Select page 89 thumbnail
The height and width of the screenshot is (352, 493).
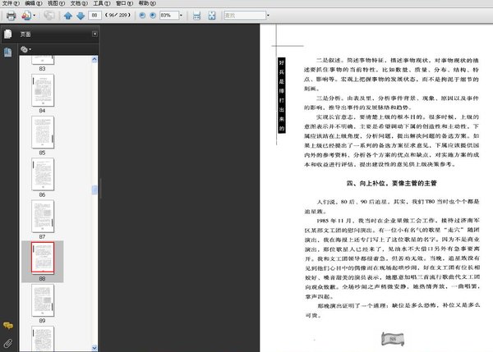[43, 300]
